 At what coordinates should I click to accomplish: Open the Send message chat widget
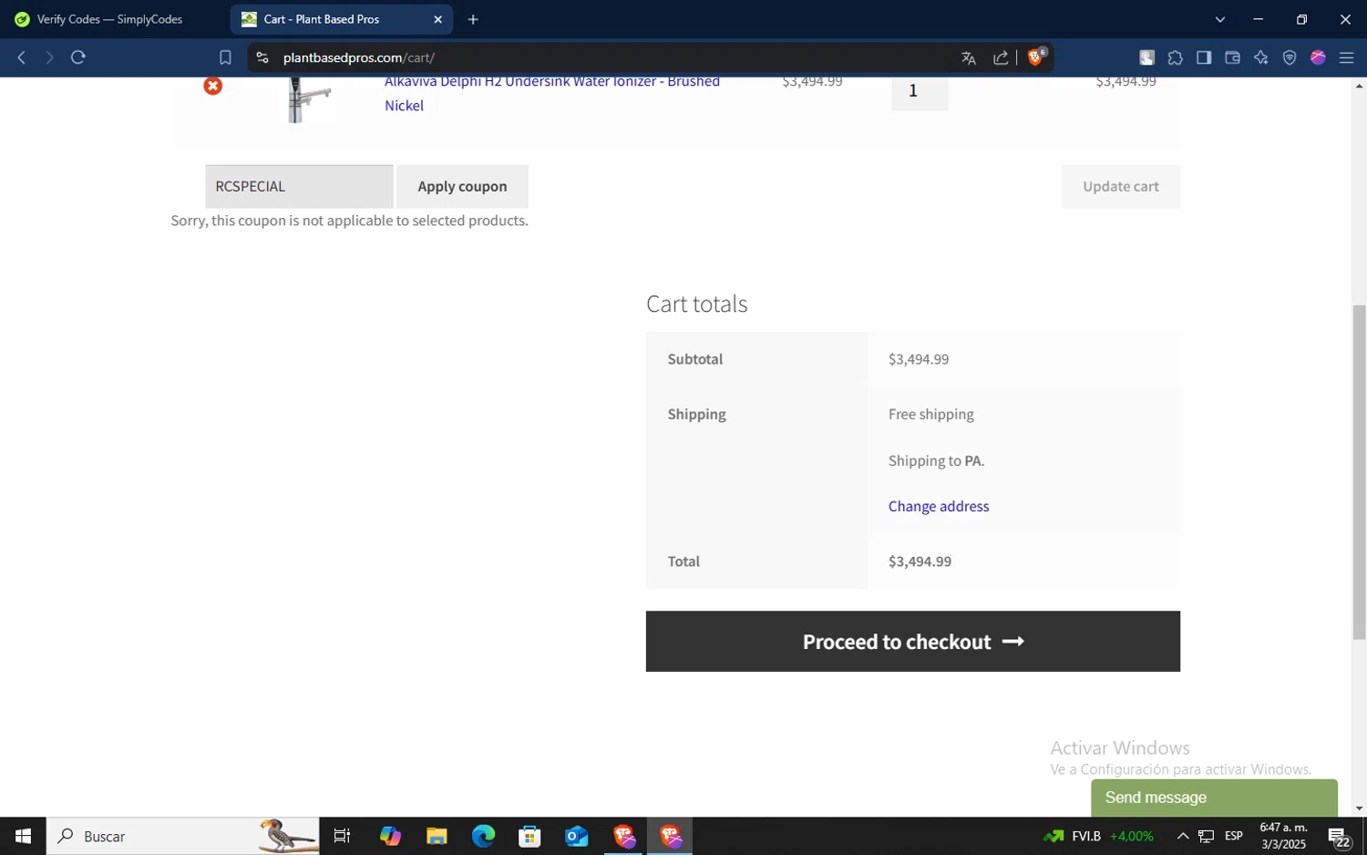coord(1214,798)
